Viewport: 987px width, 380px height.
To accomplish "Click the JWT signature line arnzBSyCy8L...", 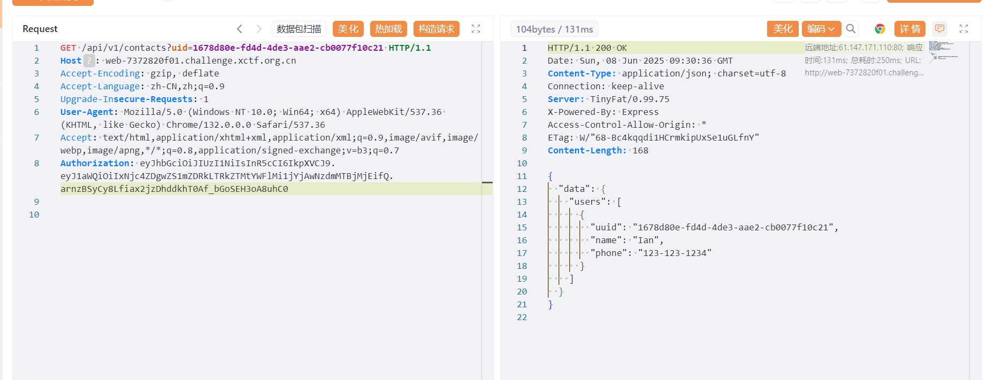I will pyautogui.click(x=174, y=189).
